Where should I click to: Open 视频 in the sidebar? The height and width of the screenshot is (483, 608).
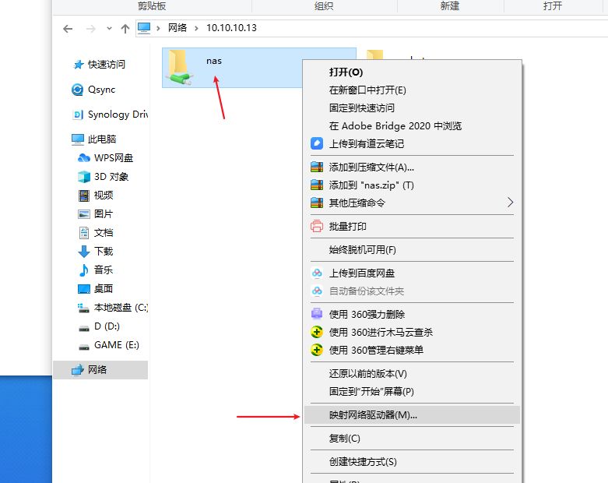104,195
